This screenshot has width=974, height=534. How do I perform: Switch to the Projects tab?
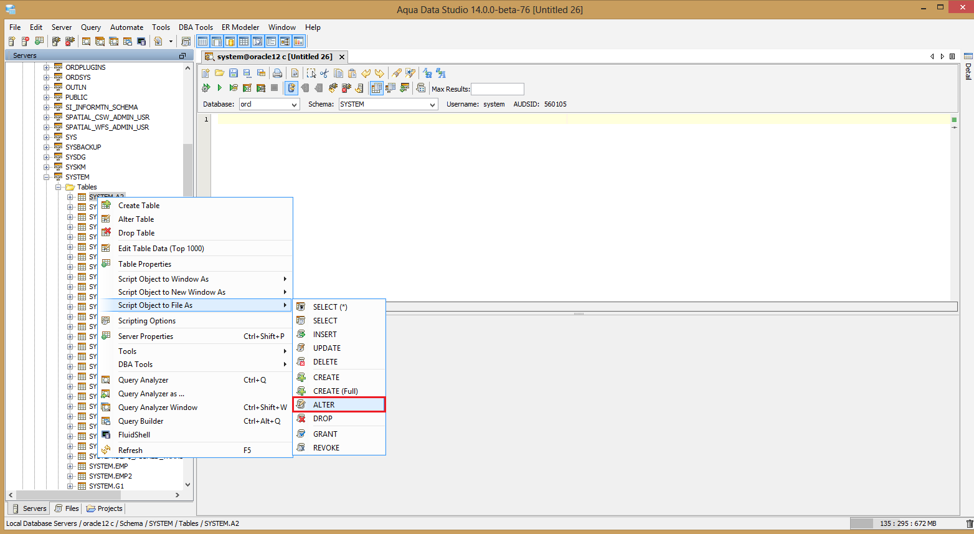pyautogui.click(x=105, y=508)
